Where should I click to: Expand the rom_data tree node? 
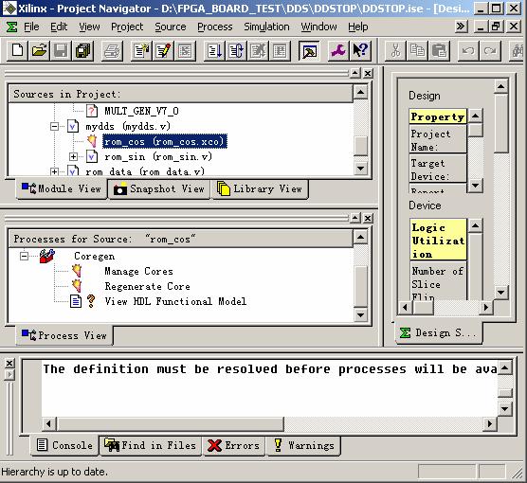coord(54,171)
